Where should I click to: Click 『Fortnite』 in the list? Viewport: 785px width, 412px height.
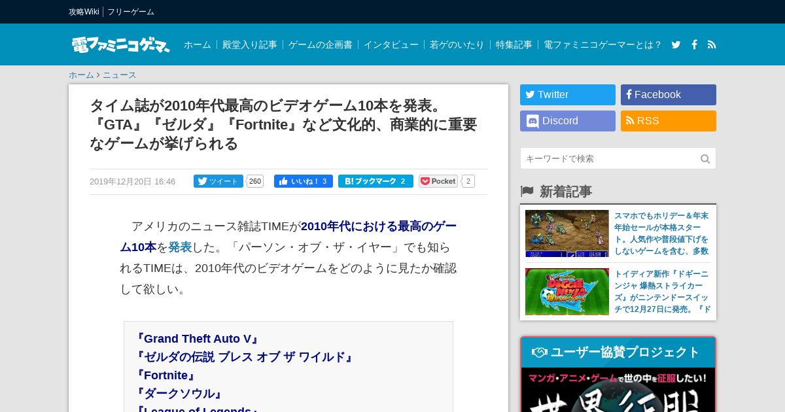pyautogui.click(x=166, y=375)
